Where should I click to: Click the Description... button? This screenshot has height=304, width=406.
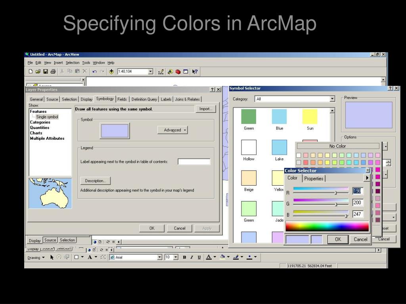pos(96,180)
